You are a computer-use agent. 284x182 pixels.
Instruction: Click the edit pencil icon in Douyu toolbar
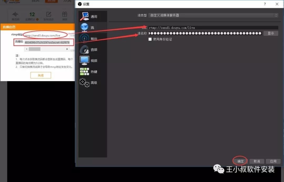pos(49,14)
